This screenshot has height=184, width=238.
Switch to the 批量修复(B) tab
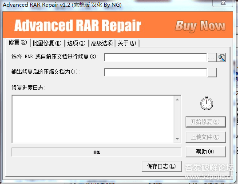(x=48, y=43)
